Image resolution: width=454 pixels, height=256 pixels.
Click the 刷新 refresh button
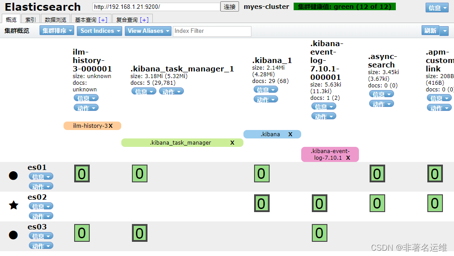(430, 30)
